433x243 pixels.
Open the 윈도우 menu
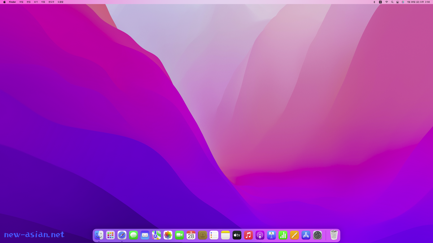tap(51, 2)
